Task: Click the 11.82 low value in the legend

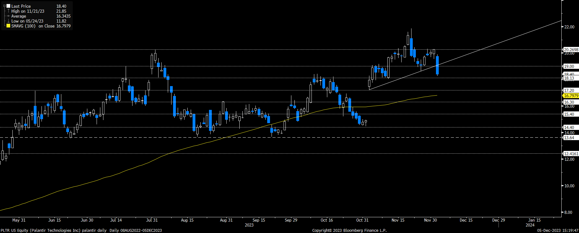Action: pos(61,21)
